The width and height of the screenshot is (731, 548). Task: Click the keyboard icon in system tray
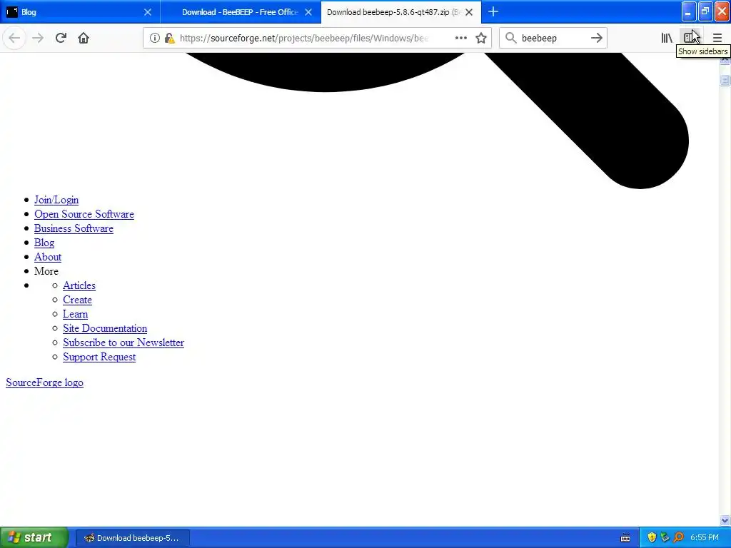click(625, 538)
